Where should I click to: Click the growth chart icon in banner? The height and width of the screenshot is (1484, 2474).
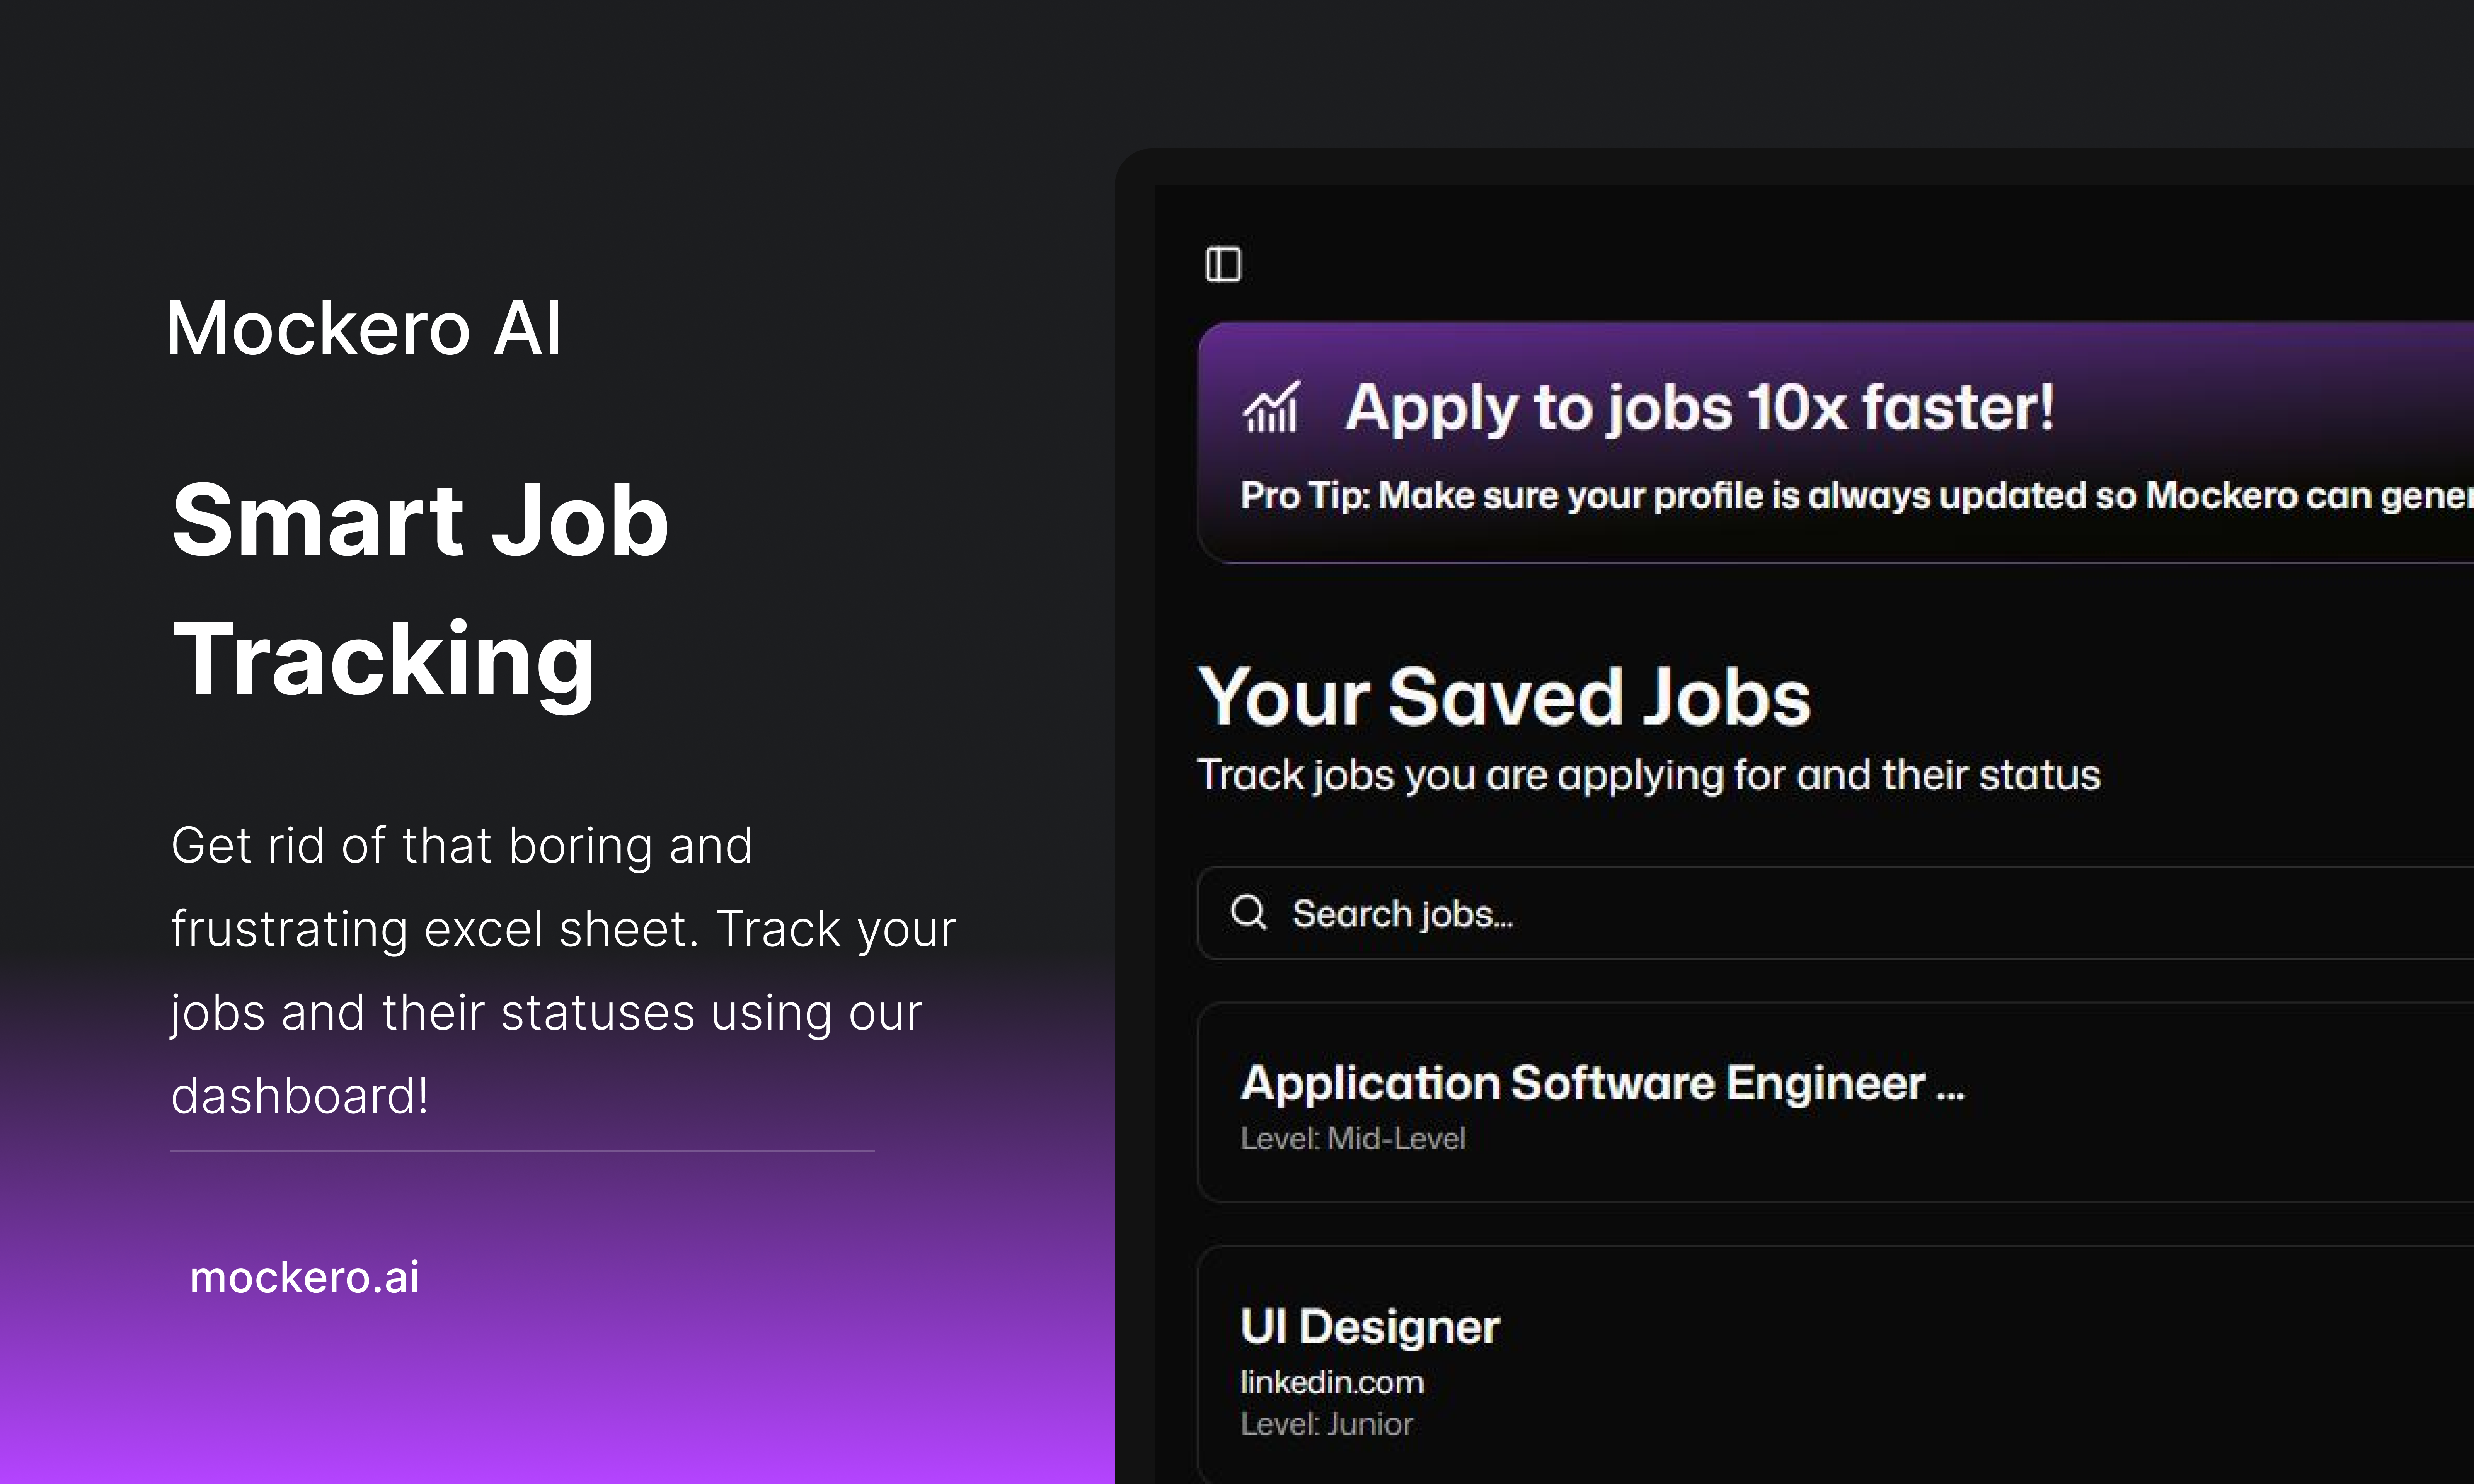point(1270,408)
